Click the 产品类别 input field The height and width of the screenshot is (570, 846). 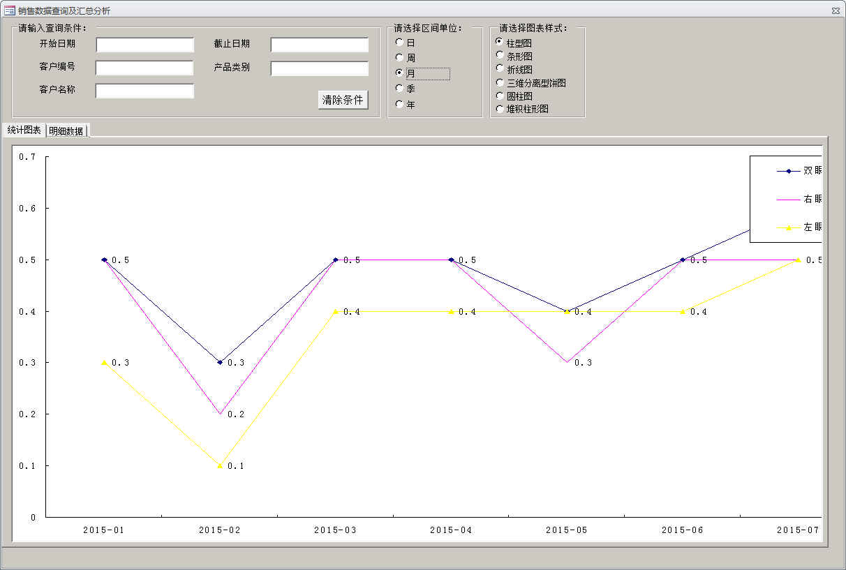click(x=319, y=68)
